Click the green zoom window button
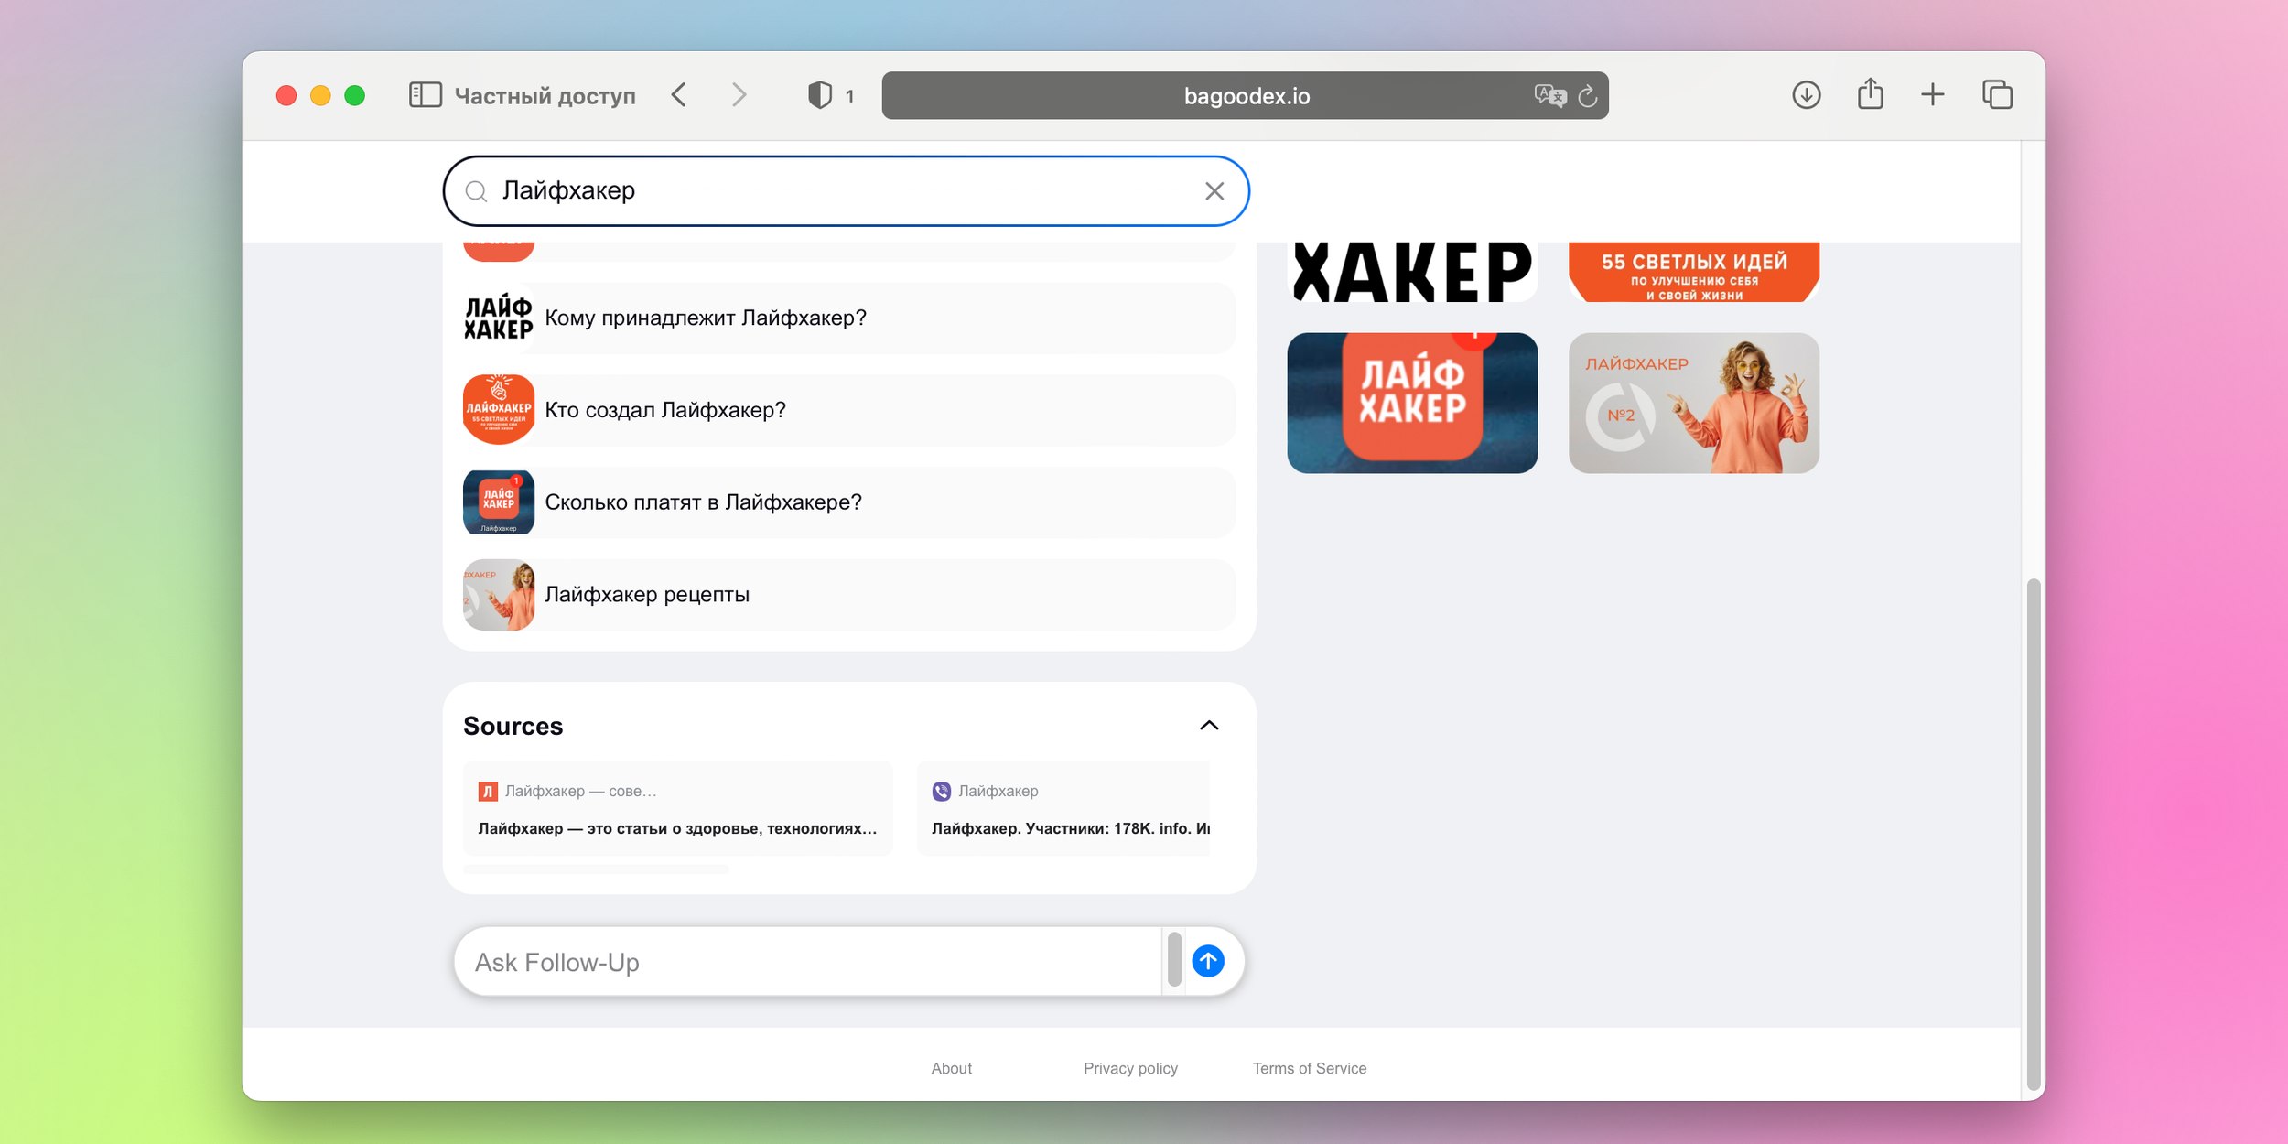 click(355, 95)
